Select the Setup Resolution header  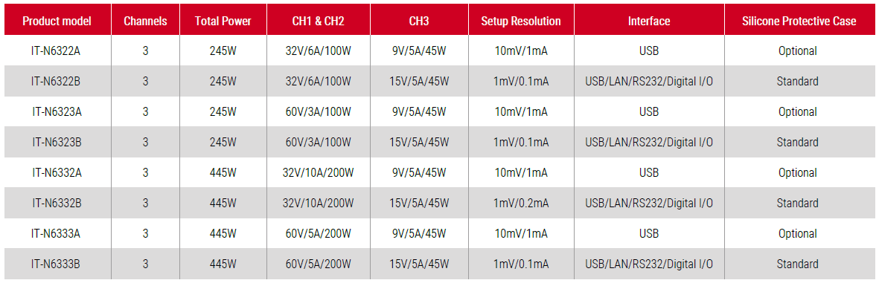tap(521, 22)
